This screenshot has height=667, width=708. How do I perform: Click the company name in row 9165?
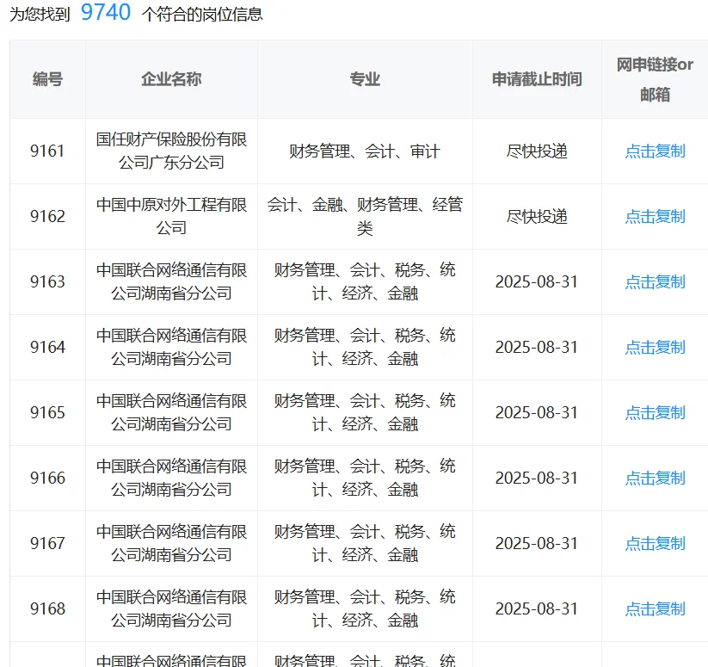171,412
